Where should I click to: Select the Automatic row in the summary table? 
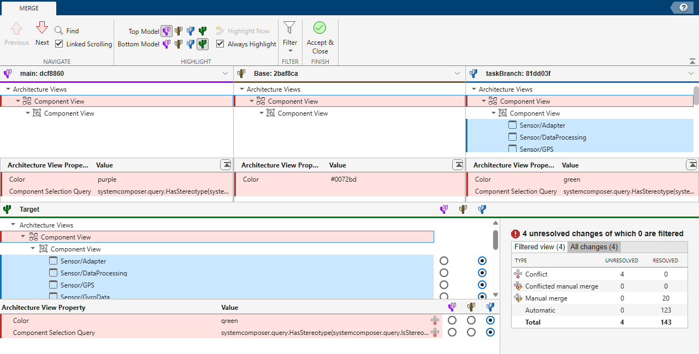coord(600,310)
